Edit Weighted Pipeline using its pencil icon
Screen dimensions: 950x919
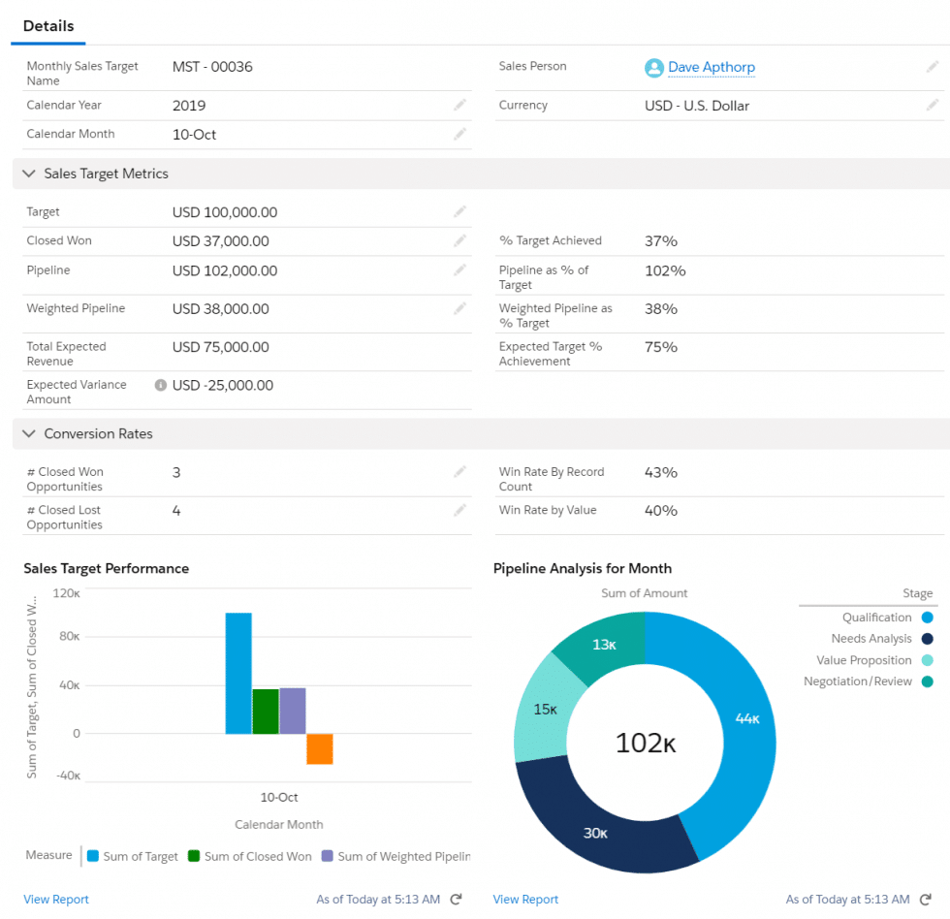pos(459,308)
